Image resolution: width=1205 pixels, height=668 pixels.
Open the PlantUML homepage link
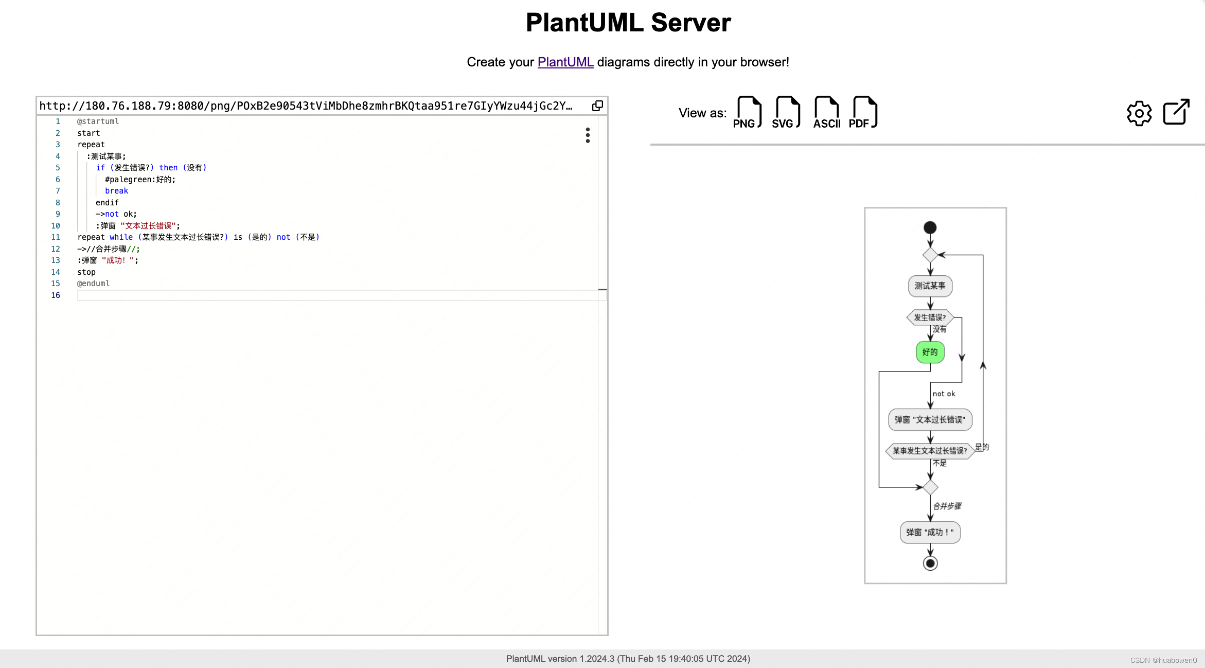pyautogui.click(x=565, y=62)
